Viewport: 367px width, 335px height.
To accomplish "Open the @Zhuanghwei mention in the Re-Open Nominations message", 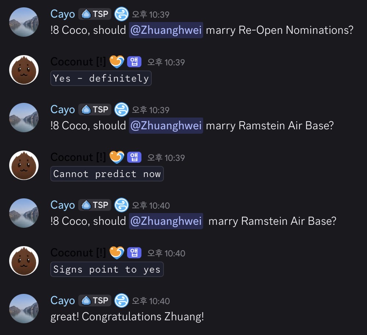I will click(x=166, y=30).
